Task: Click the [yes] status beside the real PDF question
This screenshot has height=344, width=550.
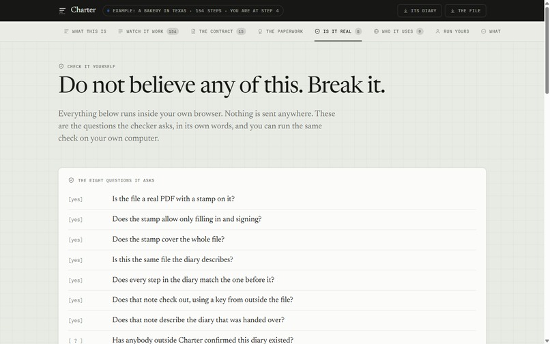Action: 76,199
